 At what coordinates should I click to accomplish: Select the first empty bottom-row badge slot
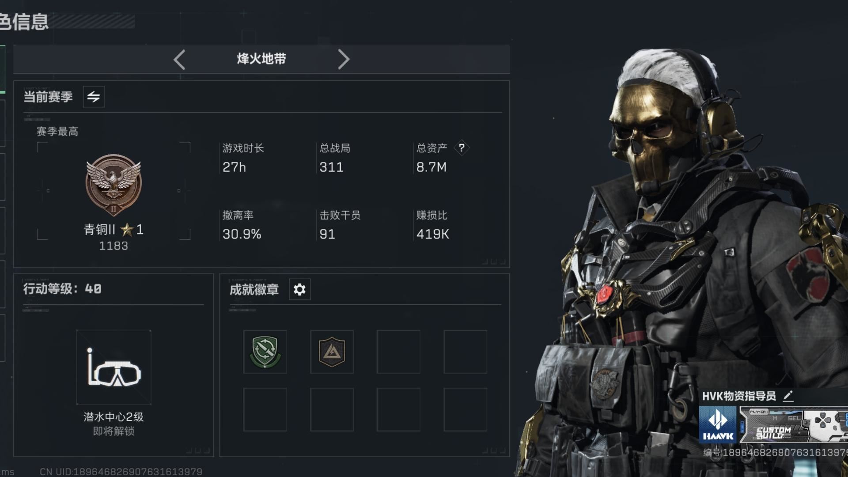coord(265,409)
